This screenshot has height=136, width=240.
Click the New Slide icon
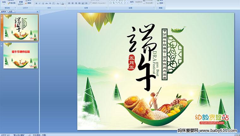coord(21,2)
